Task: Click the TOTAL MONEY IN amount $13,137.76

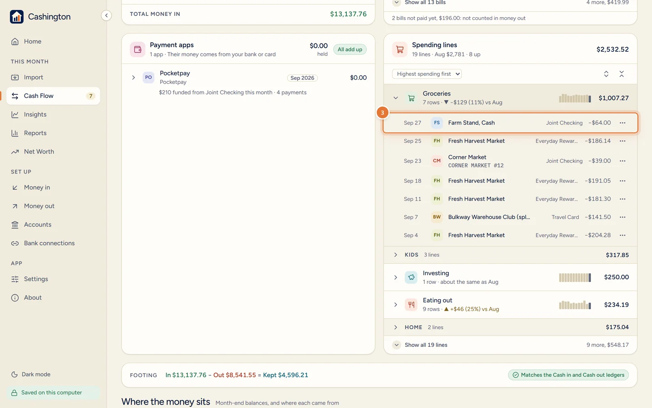Action: (x=348, y=14)
